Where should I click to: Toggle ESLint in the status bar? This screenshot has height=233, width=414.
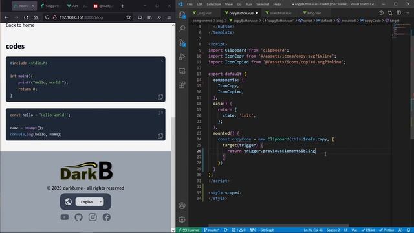[368, 230]
